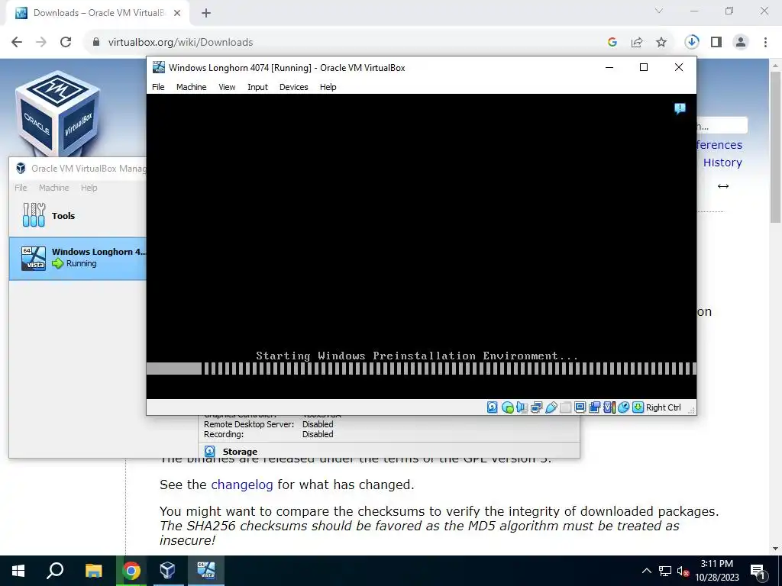Close the Downloads browser tab
Screen dimensions: 782x586
coord(177,13)
